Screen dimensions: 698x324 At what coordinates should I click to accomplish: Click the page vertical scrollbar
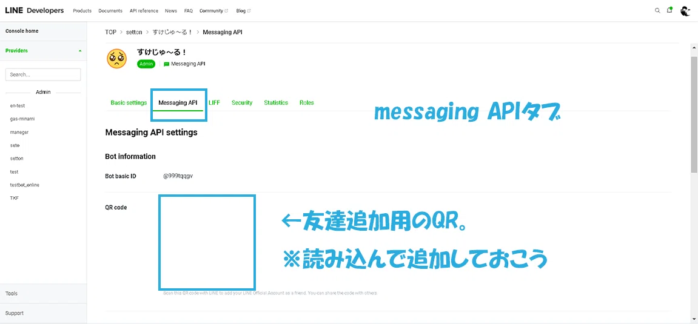pyautogui.click(x=694, y=114)
